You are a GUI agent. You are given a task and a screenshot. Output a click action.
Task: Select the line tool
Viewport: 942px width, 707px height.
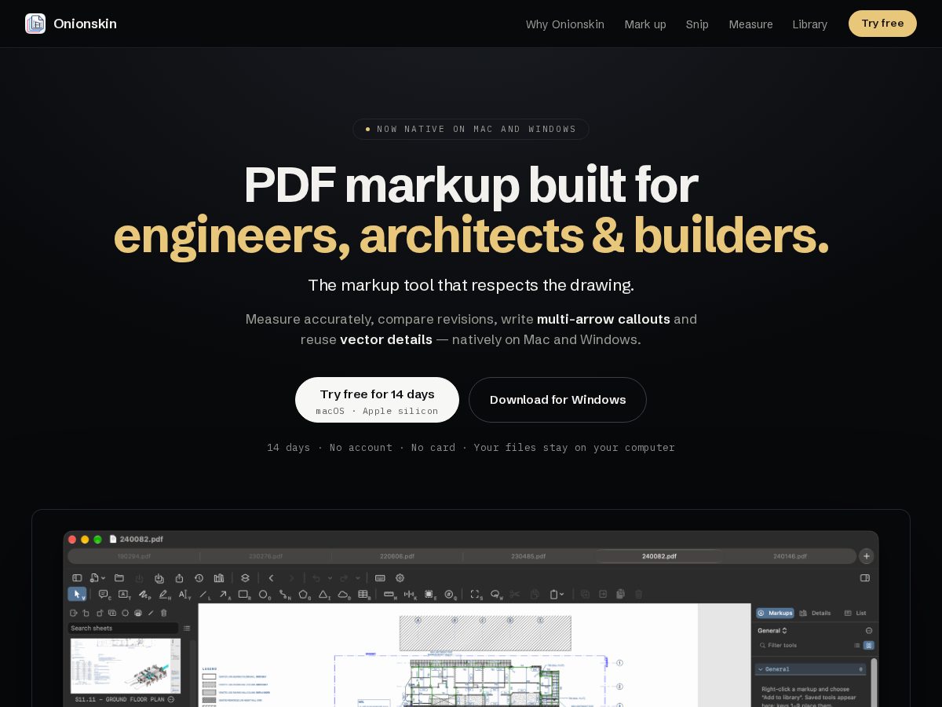tap(204, 595)
